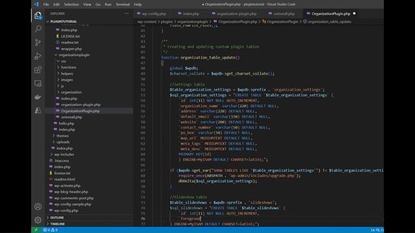Collapse the organizationplugin folder
Screen dimensions: 415x233
tap(74, 55)
